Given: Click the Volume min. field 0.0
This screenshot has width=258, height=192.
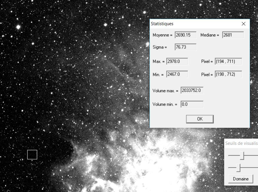Looking at the screenshot, I should (x=192, y=104).
